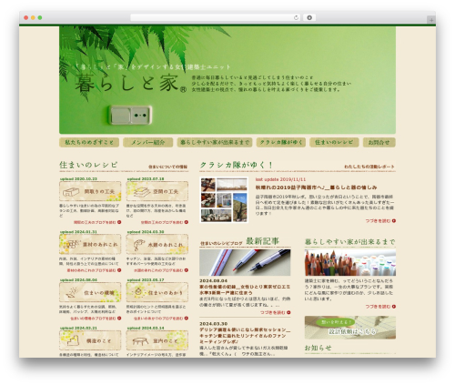
Task: Click つづきを読む under 暮らしやすい家が出来るまで
Action: [378, 307]
